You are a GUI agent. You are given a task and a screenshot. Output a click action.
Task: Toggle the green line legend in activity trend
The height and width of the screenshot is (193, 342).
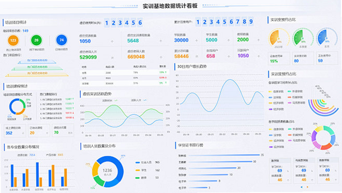coord(110,101)
